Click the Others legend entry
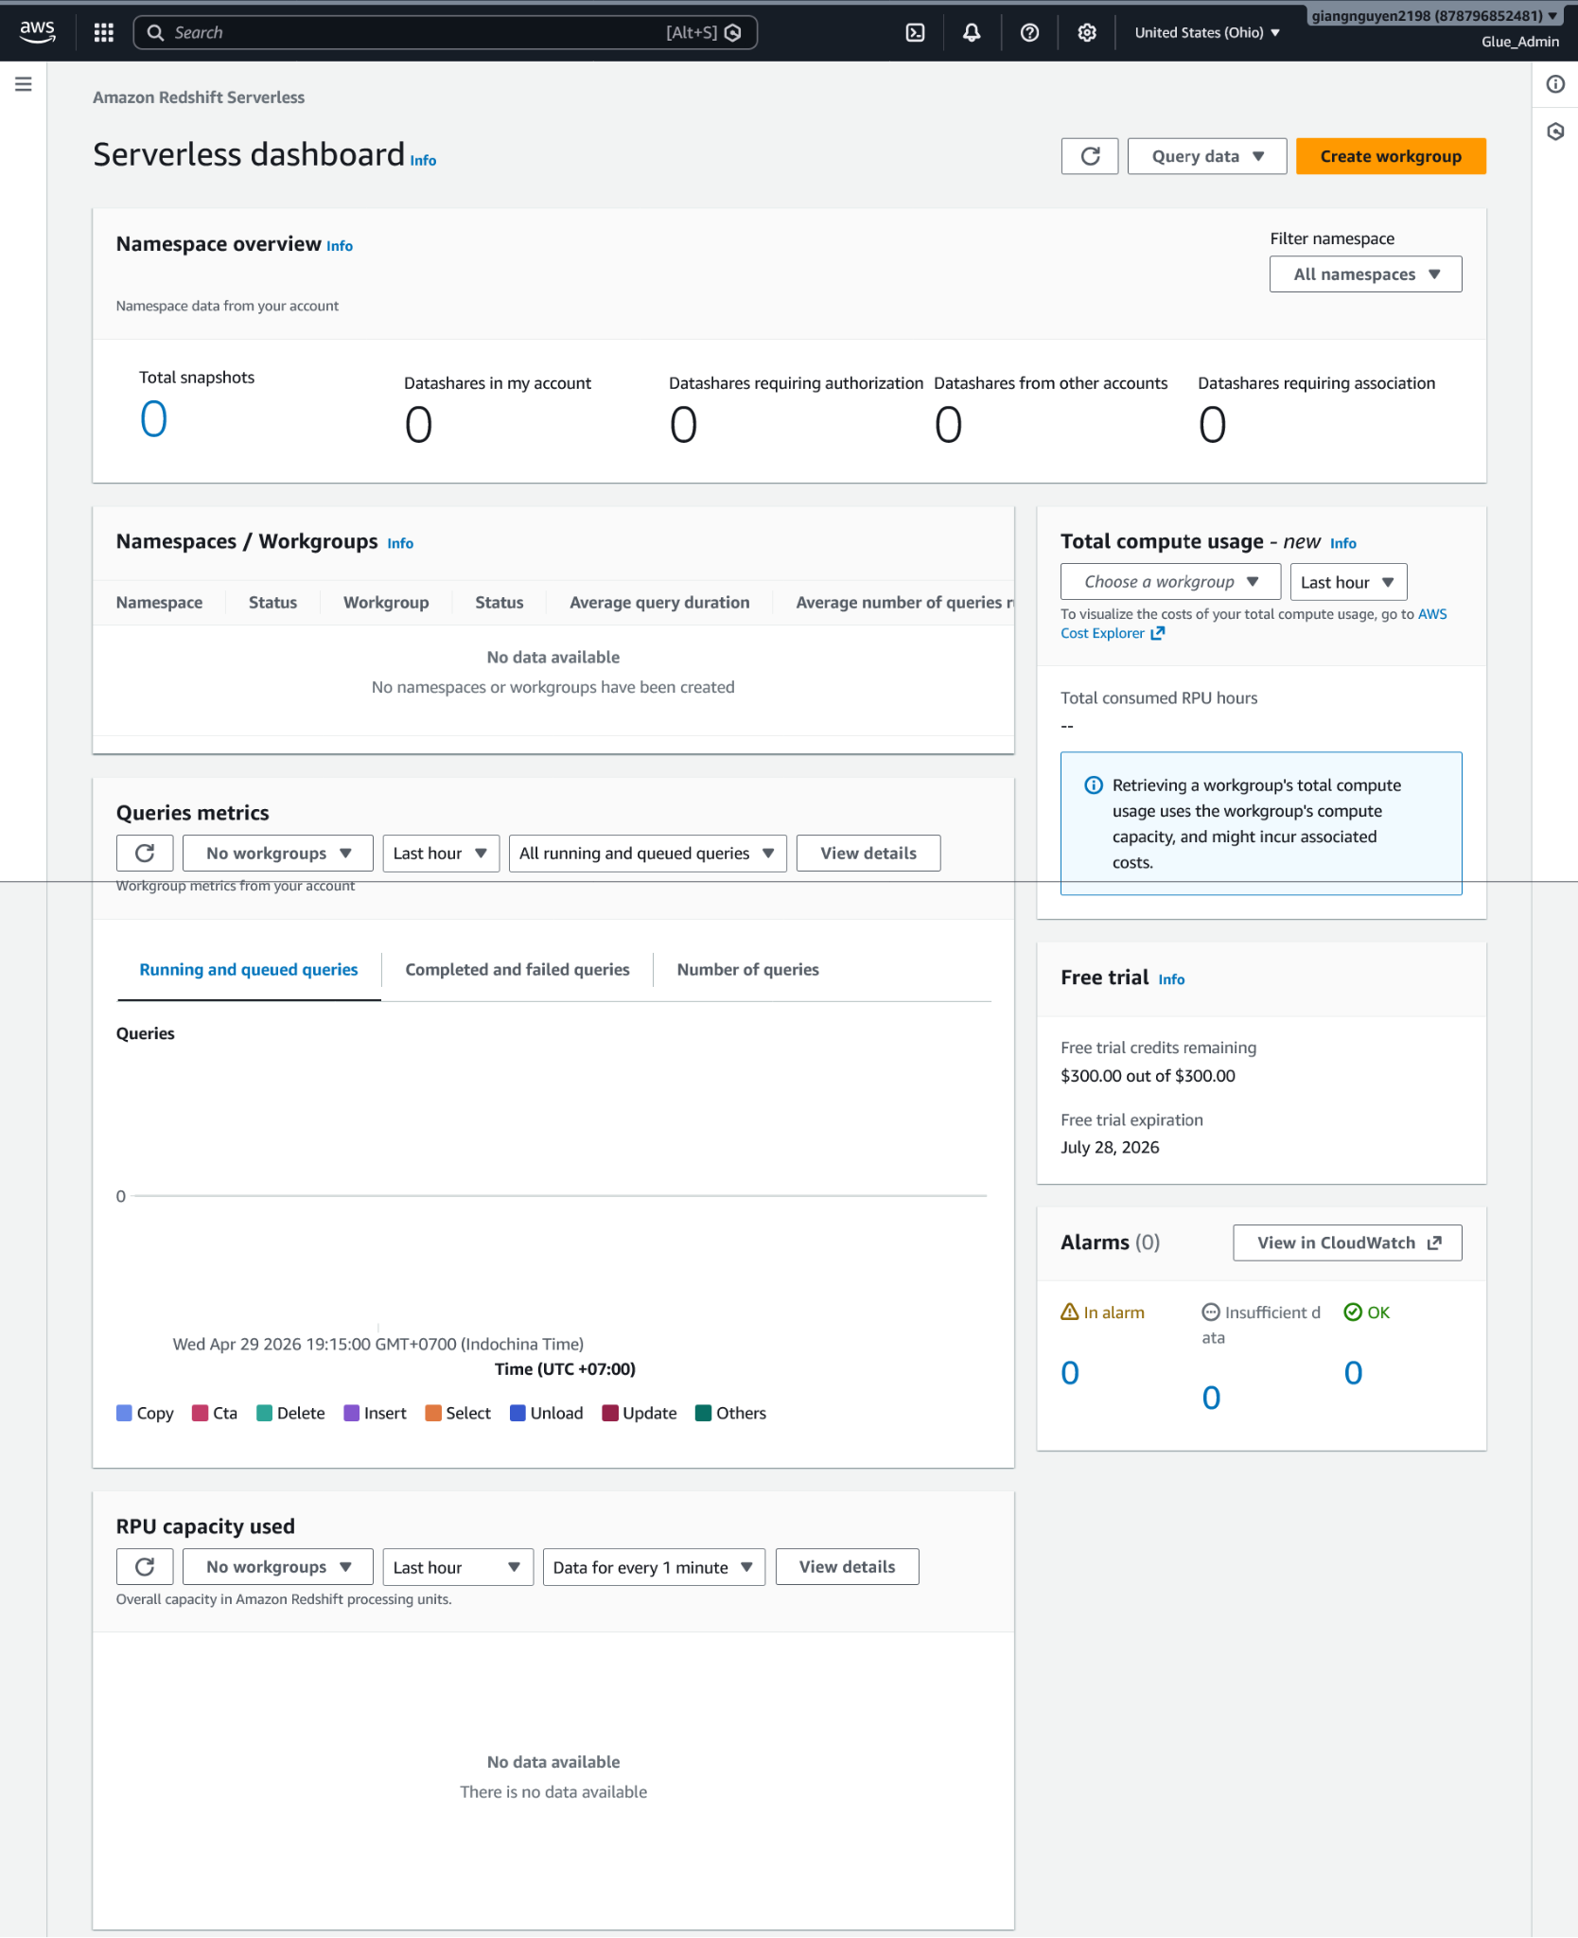1578x1938 pixels. [x=731, y=1413]
